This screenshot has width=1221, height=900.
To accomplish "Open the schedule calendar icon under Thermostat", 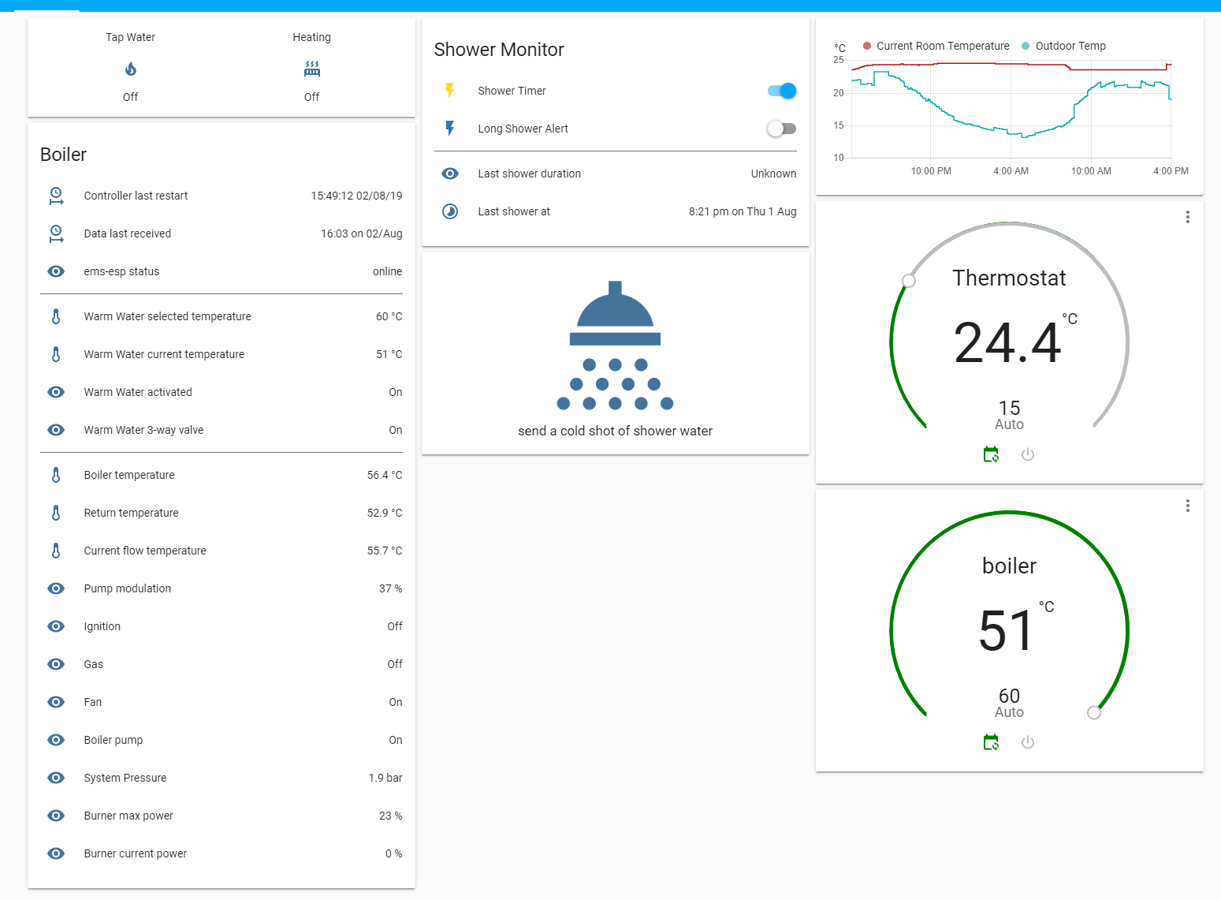I will click(991, 454).
